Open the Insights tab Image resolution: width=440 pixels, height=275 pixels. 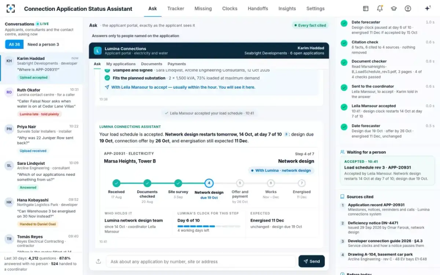pos(287,8)
